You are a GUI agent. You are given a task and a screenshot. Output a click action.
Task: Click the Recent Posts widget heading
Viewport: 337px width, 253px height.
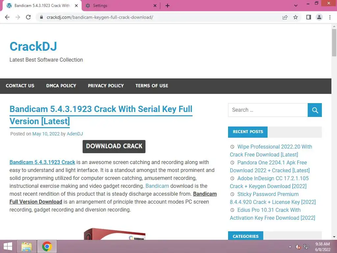point(248,132)
